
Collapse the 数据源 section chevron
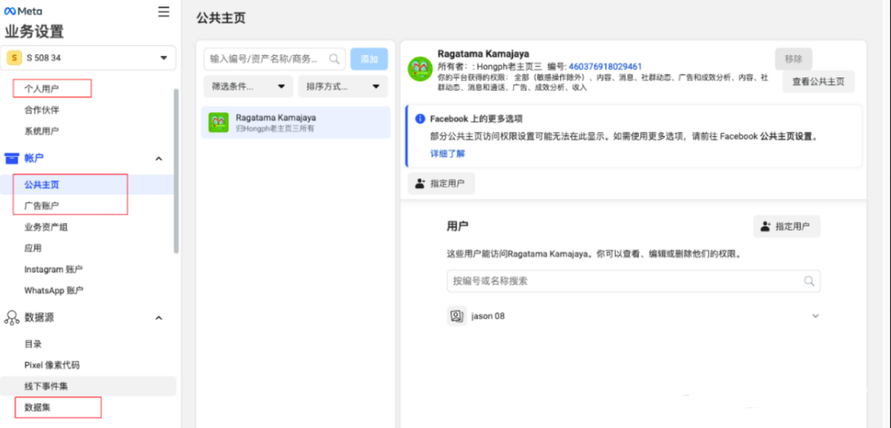tap(159, 318)
